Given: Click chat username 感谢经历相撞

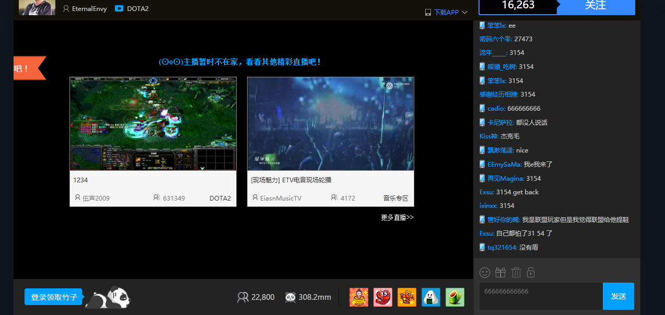Looking at the screenshot, I should 498,94.
